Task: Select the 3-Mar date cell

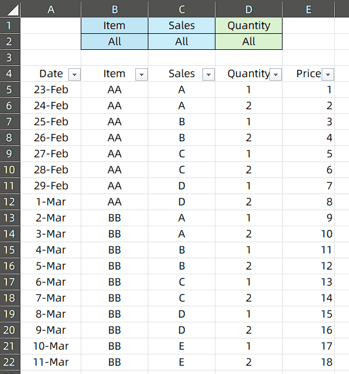Action: [x=51, y=234]
